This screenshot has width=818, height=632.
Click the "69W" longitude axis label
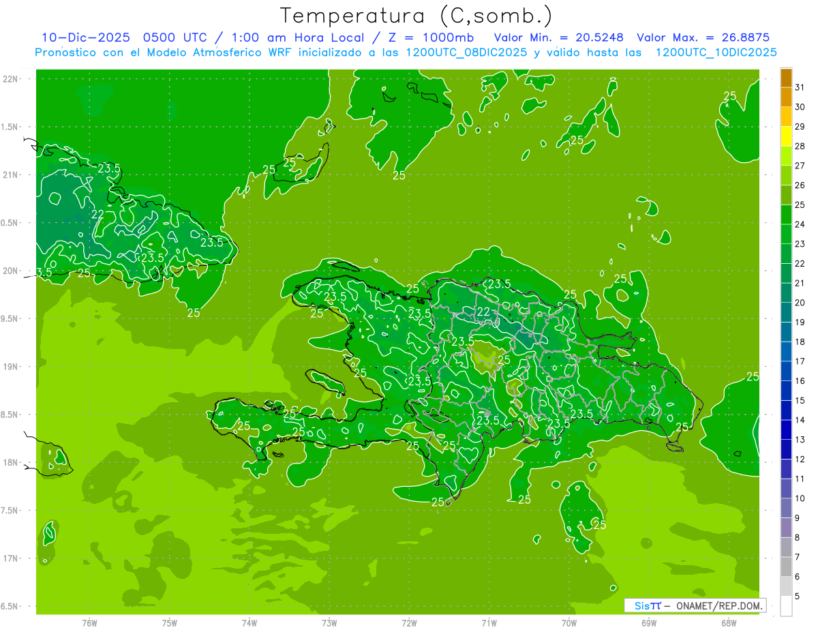(649, 622)
